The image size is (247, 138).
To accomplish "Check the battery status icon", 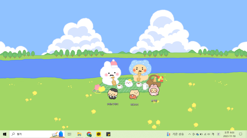I will (201, 134).
